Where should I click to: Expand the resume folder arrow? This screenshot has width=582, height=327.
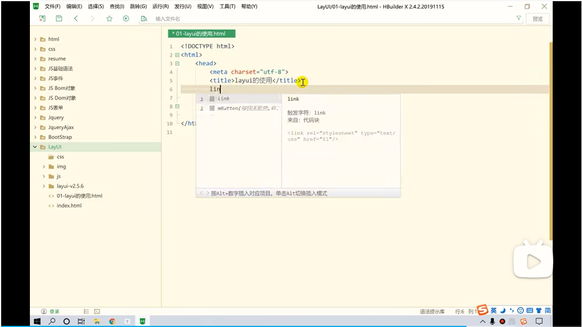(x=35, y=58)
